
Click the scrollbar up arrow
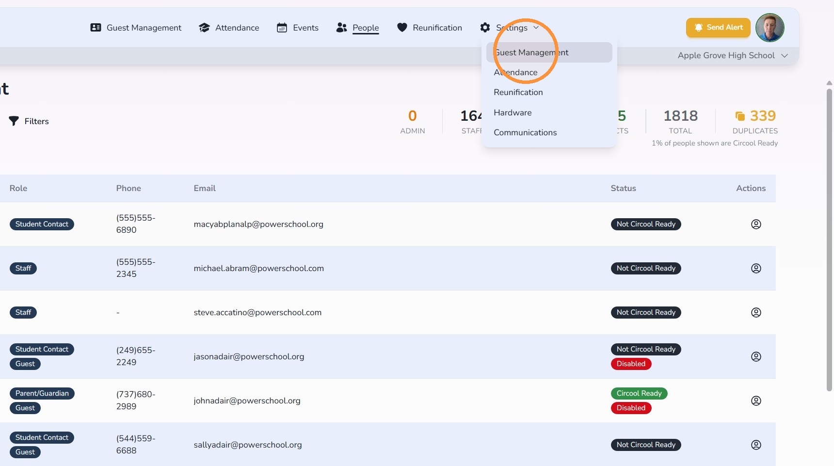829,83
